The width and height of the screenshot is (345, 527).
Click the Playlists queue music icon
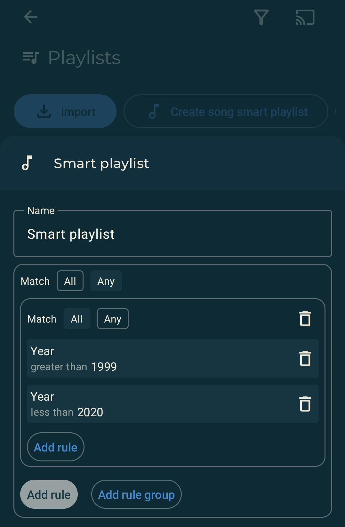[x=31, y=58]
